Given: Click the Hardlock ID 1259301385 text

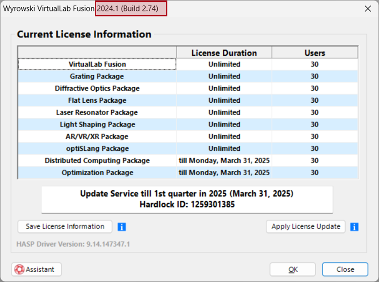Looking at the screenshot, I should pos(187,205).
